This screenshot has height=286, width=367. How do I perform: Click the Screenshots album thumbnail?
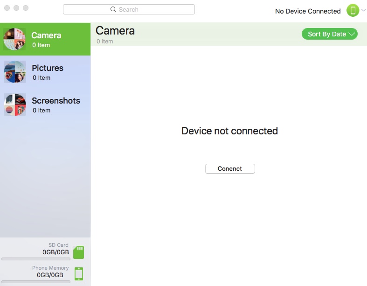(15, 105)
